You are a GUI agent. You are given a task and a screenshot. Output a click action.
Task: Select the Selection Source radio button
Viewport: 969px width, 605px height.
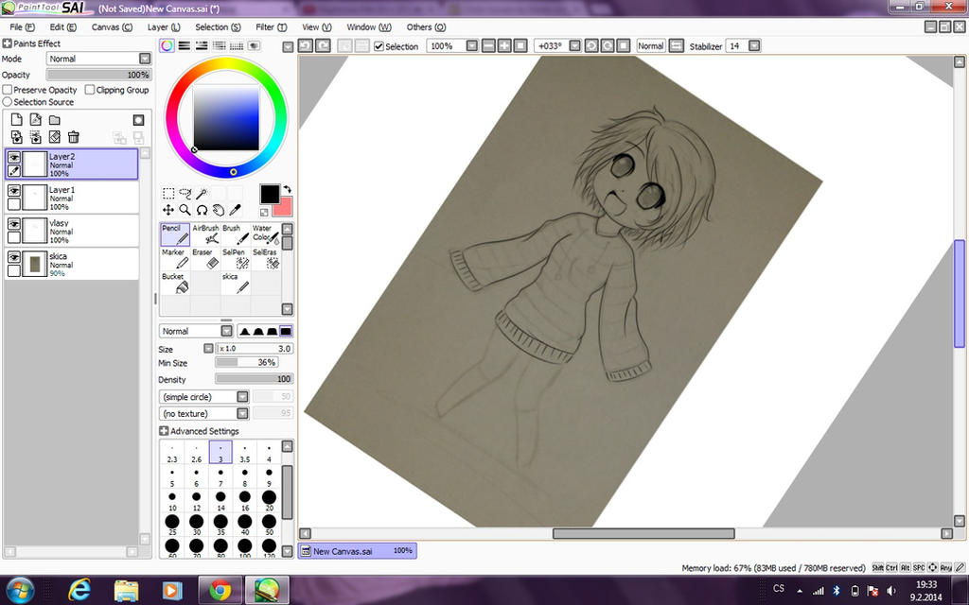[x=8, y=101]
